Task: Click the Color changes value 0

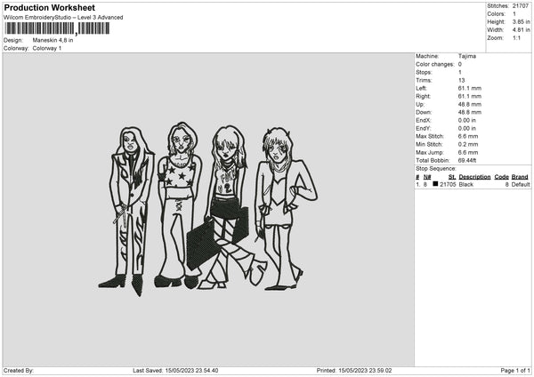Action: pos(460,64)
